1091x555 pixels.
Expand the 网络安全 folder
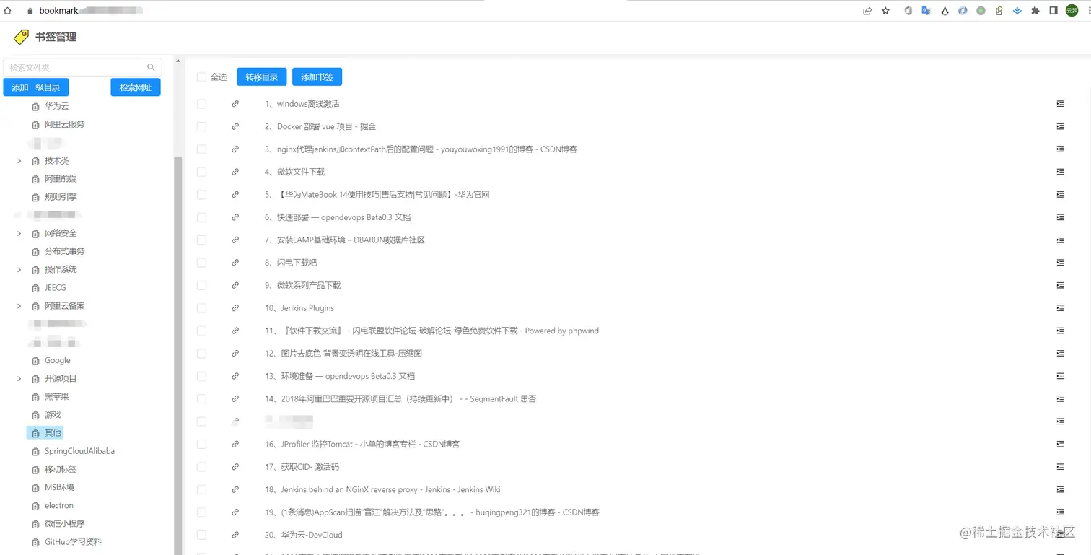pos(19,233)
